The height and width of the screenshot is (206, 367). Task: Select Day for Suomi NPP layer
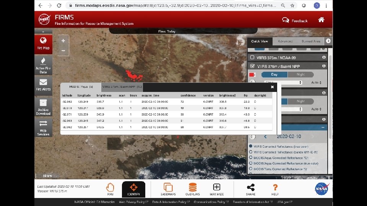tap(274, 74)
